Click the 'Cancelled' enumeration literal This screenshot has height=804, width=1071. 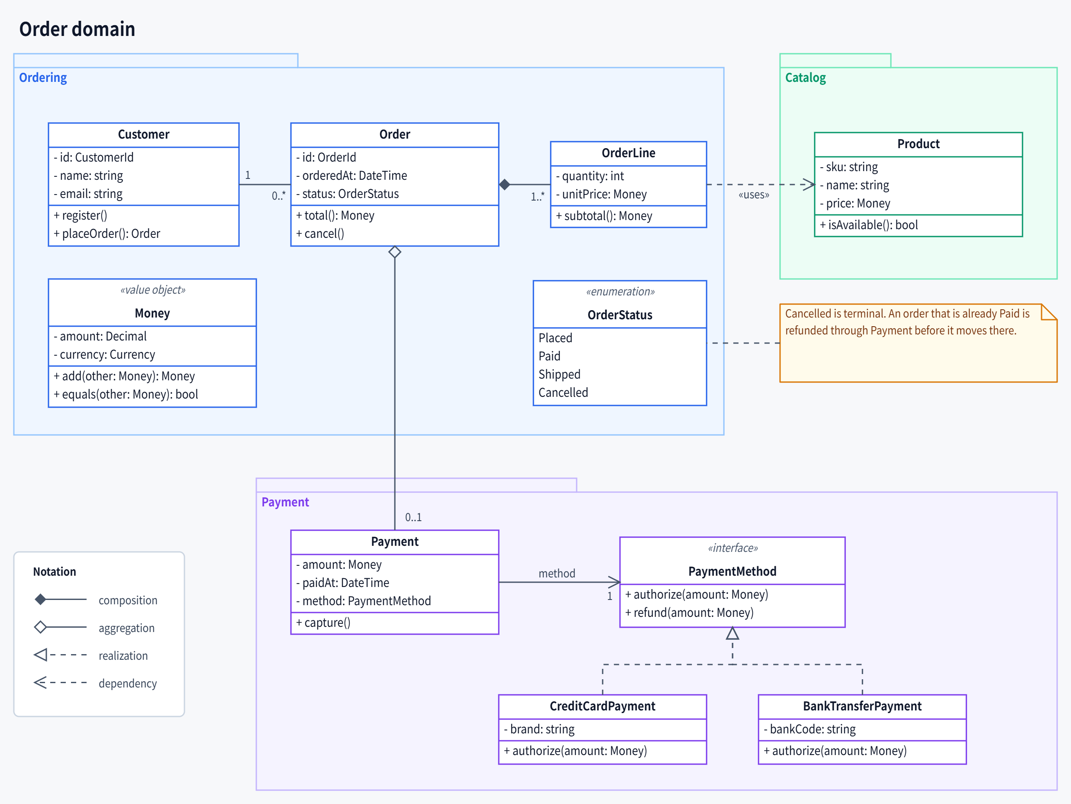click(x=564, y=392)
